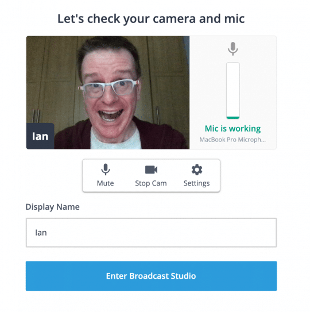The image size is (310, 312).
Task: Click the Mute microphone icon
Action: pos(106,170)
